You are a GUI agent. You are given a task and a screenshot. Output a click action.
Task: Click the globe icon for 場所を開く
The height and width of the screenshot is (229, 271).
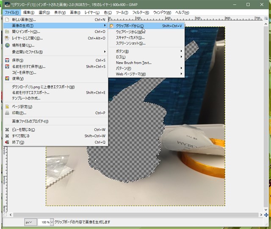pos(7,45)
